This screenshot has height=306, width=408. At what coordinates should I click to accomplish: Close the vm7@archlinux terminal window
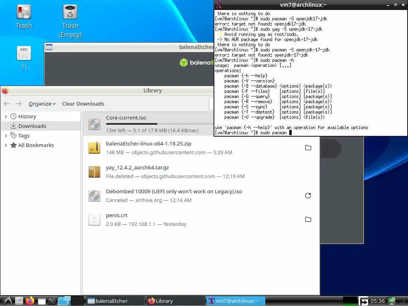[403, 5]
